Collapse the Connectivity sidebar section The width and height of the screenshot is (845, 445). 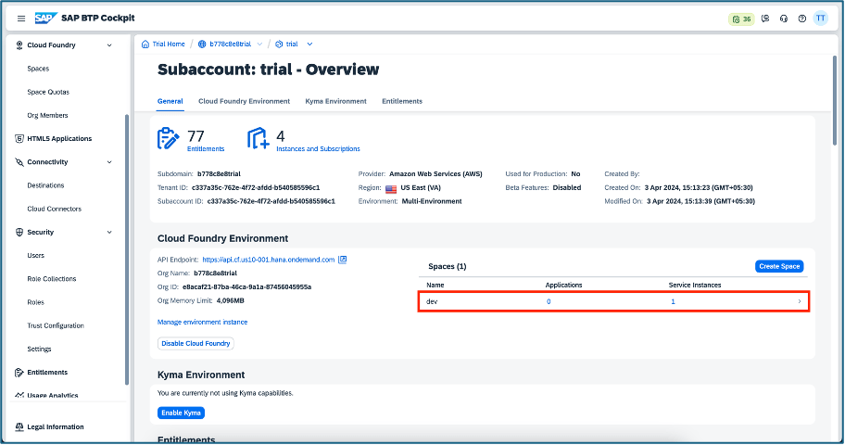(109, 162)
